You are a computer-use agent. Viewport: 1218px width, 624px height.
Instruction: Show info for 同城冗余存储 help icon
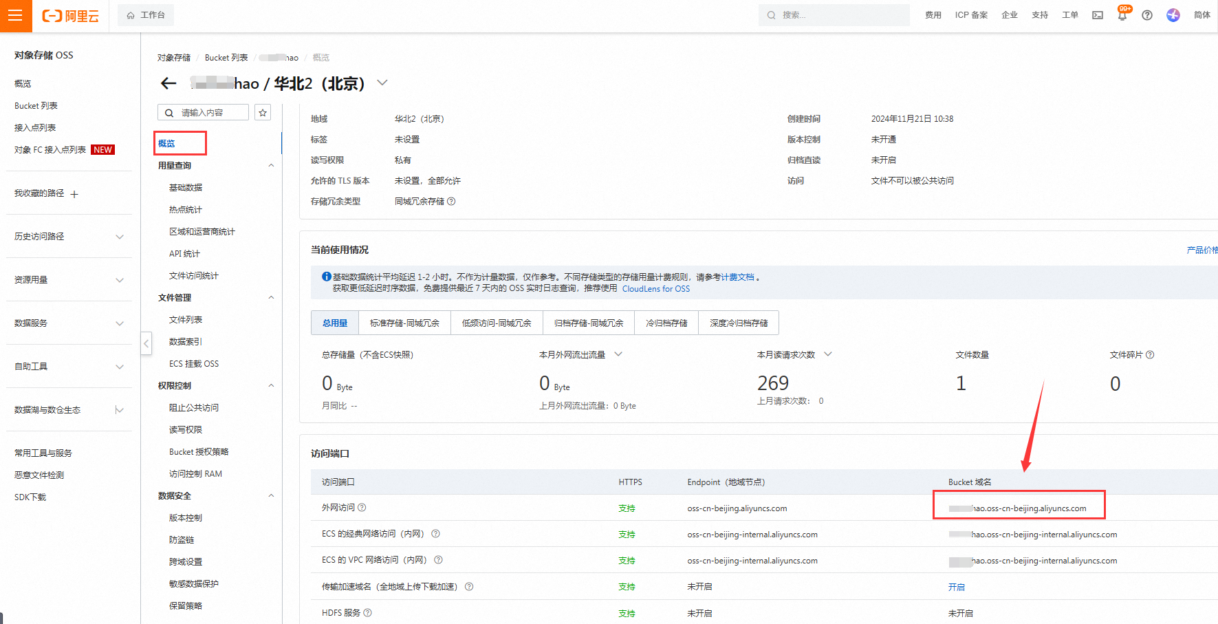tap(451, 202)
